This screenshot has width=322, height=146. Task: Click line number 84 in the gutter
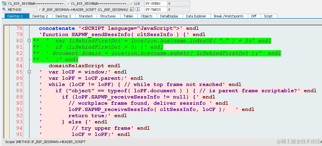[19, 66]
